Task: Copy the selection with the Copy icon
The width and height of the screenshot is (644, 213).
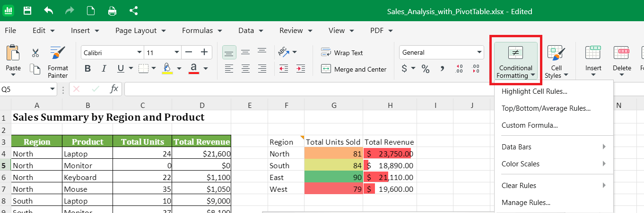Action: click(35, 69)
